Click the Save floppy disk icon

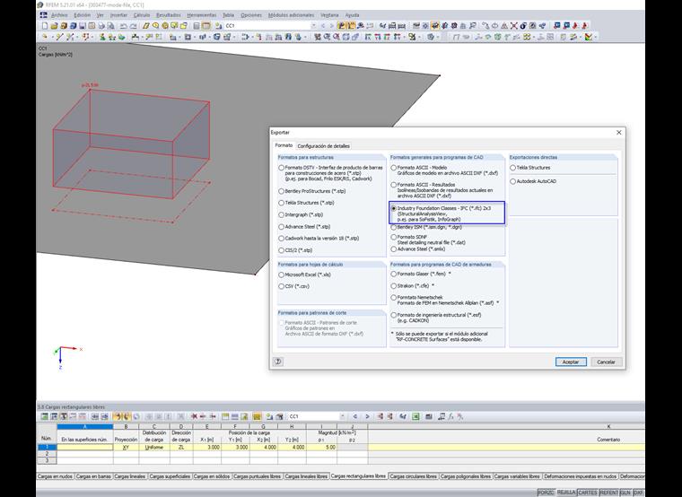point(83,26)
